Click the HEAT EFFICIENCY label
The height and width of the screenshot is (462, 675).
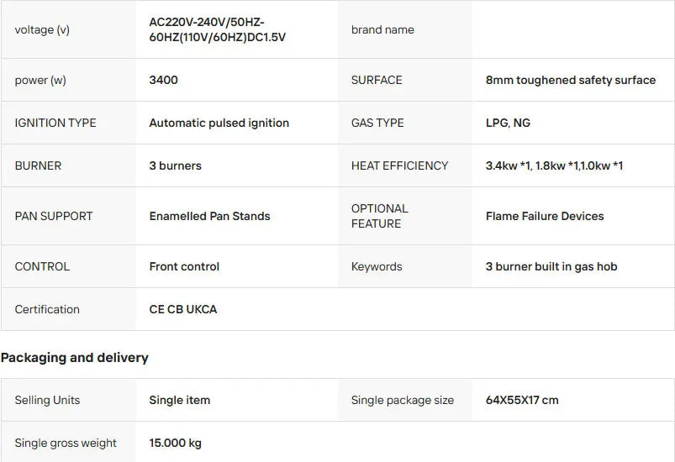(x=399, y=165)
